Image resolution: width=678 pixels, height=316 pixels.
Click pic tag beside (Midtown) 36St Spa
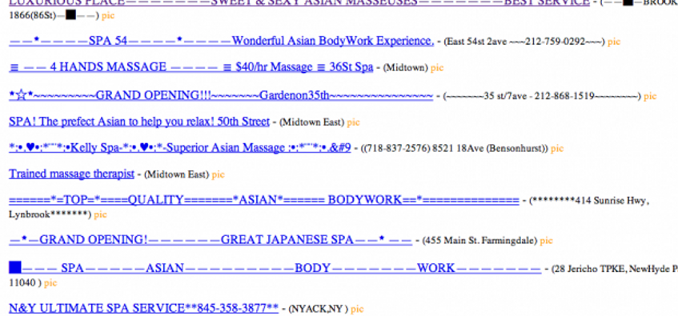pos(437,68)
